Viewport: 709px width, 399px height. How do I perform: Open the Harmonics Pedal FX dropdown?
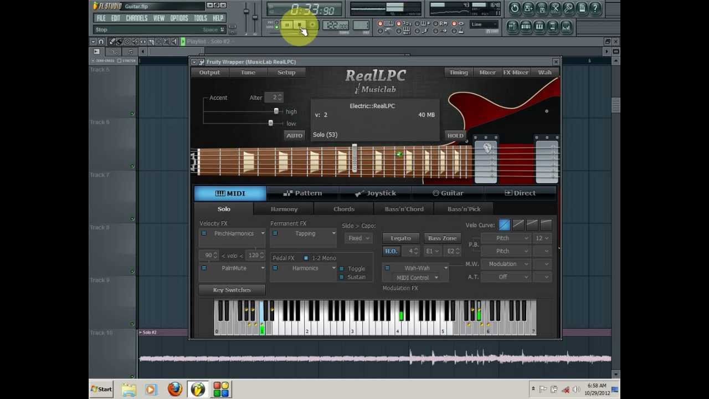click(x=333, y=268)
